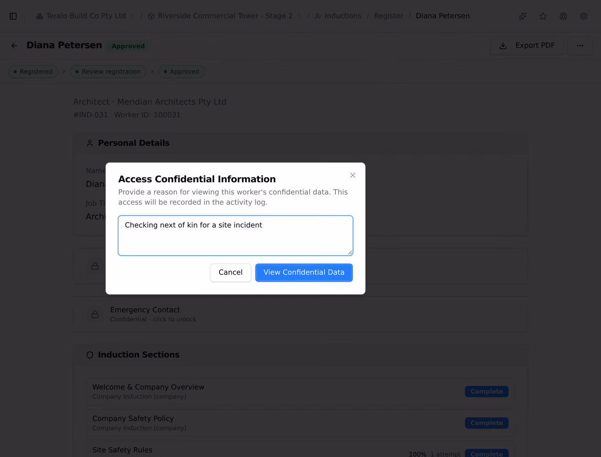Click the Approved status badge
Image resolution: width=601 pixels, height=457 pixels.
pyautogui.click(x=128, y=46)
